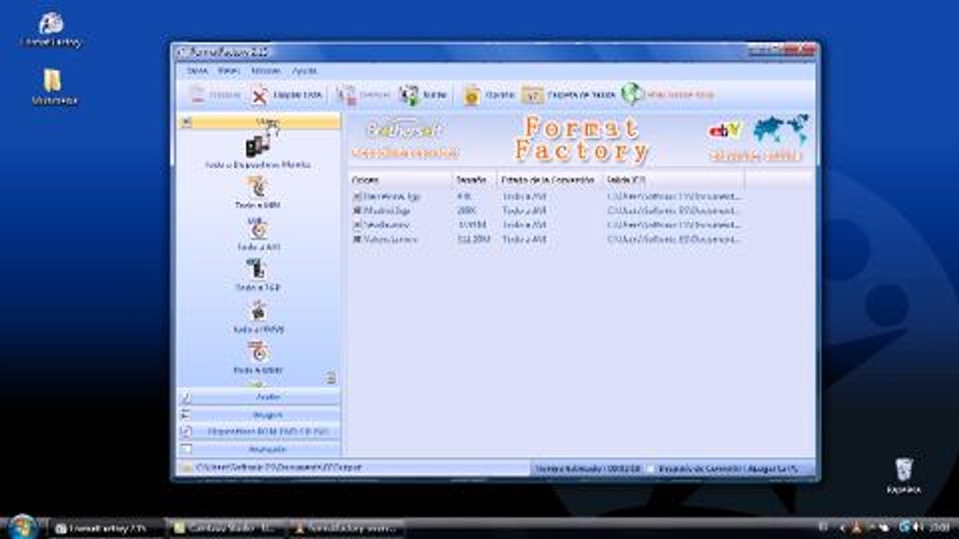Select the yellow folder on the desktop
The height and width of the screenshot is (539, 959).
[x=52, y=88]
